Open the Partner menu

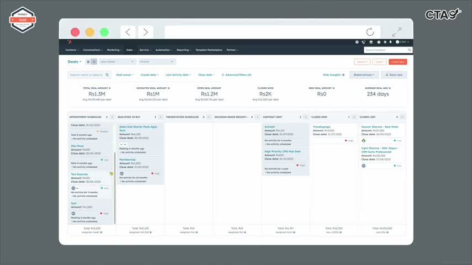[x=232, y=50]
